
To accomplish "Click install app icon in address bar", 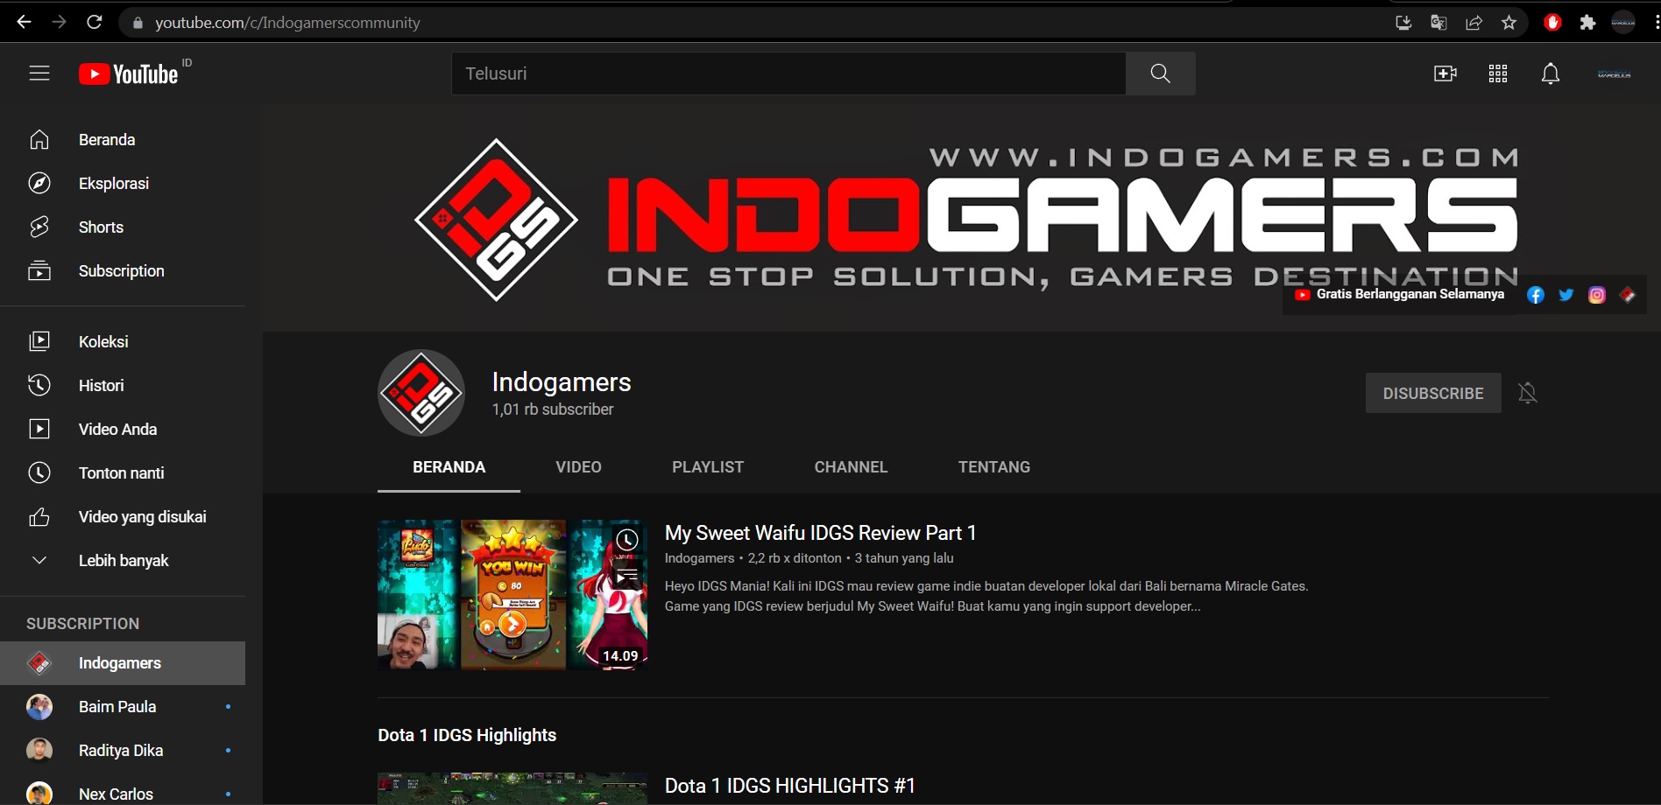I will tap(1403, 23).
